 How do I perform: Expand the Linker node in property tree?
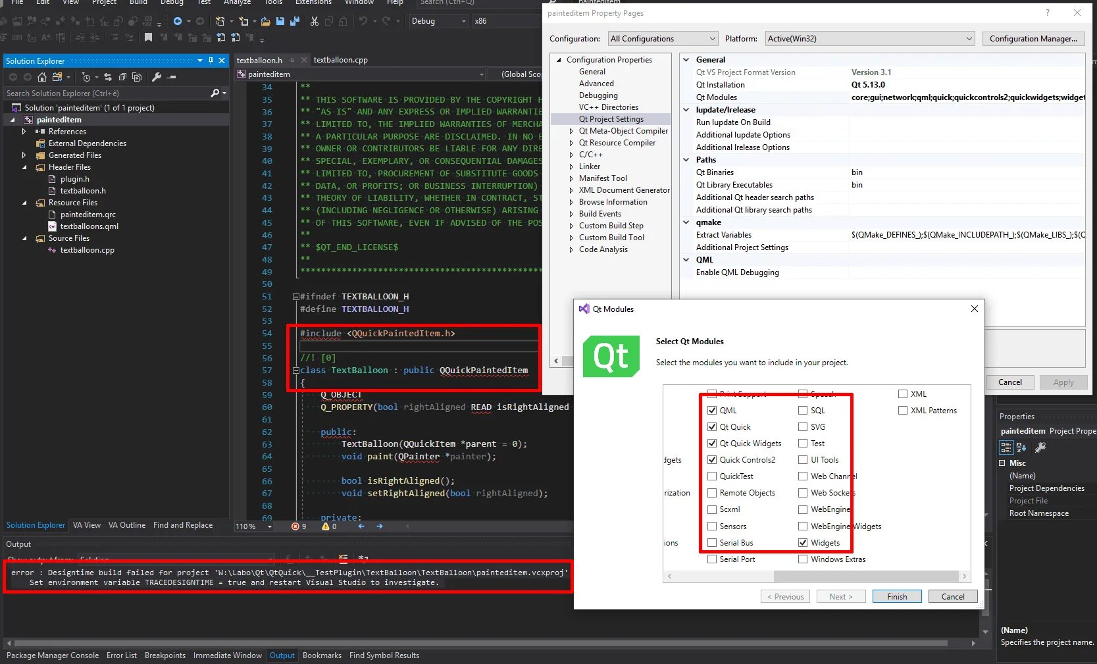[x=571, y=166]
